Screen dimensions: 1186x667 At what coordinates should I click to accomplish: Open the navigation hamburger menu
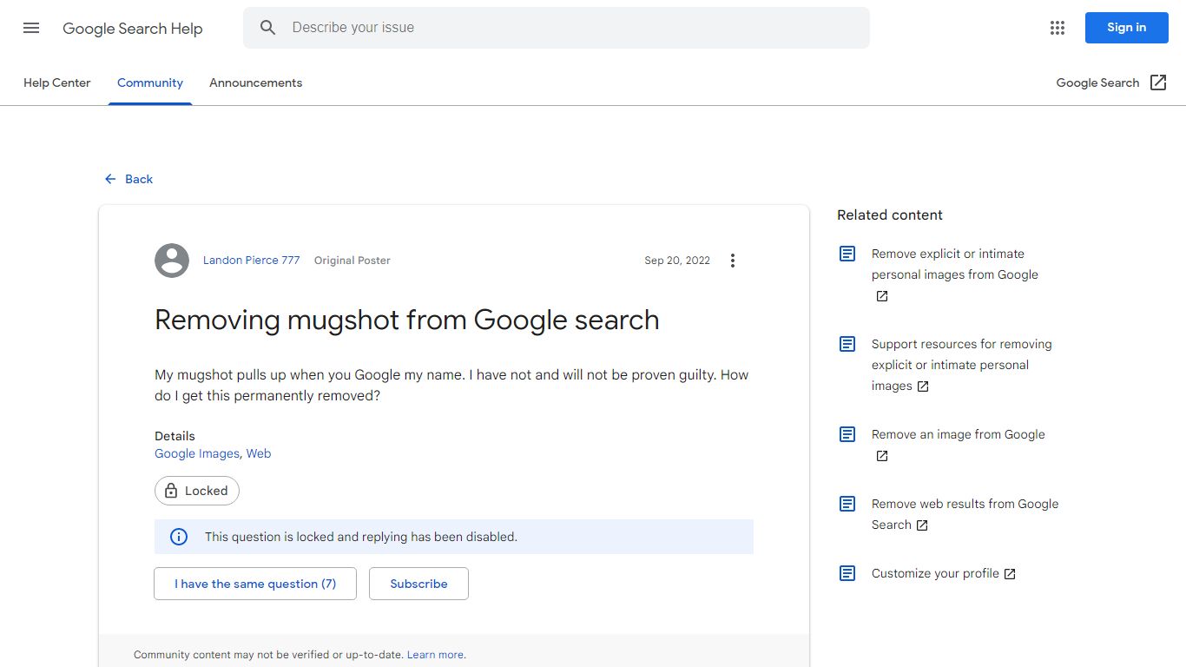click(30, 27)
